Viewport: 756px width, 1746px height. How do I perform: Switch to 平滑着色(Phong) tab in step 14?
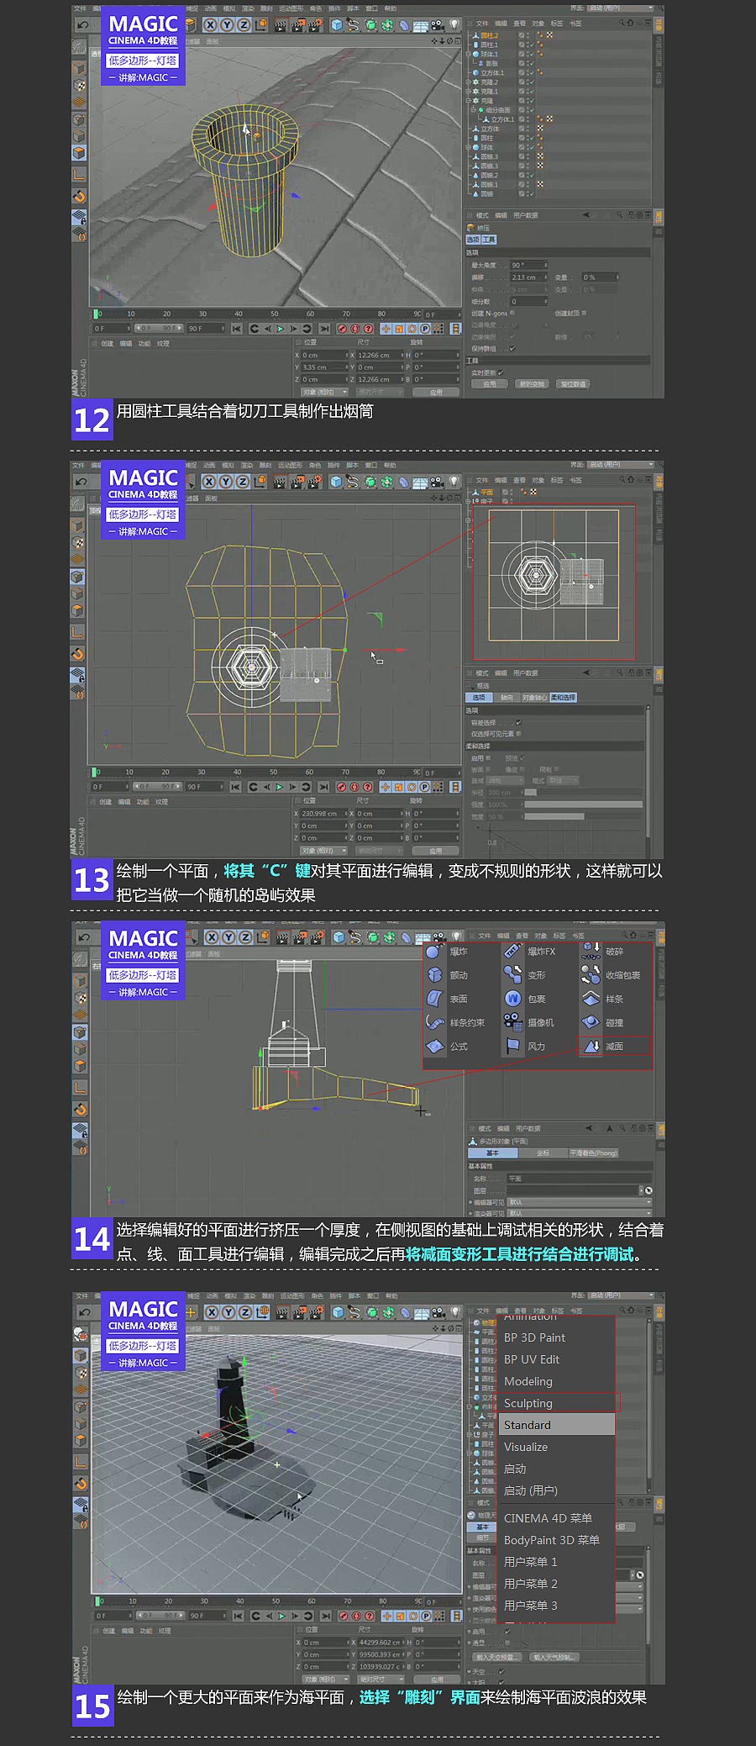point(594,1153)
